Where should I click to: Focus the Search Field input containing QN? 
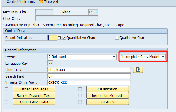pos(89,76)
